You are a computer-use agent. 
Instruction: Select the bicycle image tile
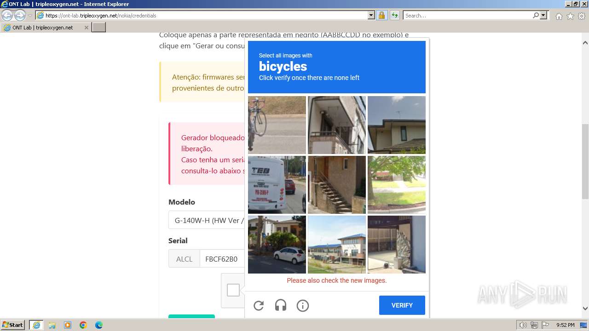point(277,125)
